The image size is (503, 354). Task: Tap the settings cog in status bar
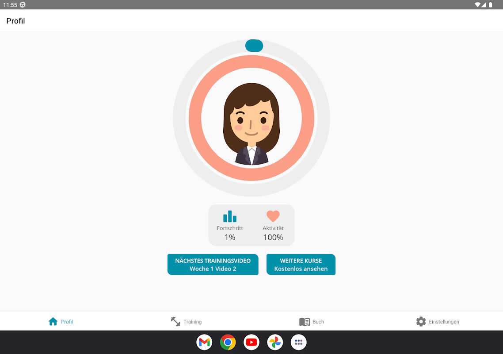coord(23,5)
